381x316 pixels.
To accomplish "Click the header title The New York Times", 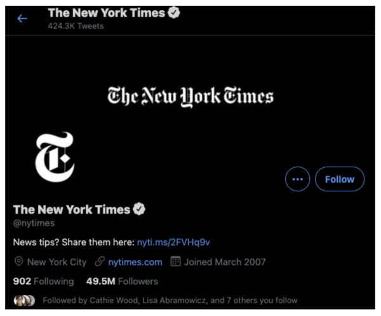I will coord(107,13).
